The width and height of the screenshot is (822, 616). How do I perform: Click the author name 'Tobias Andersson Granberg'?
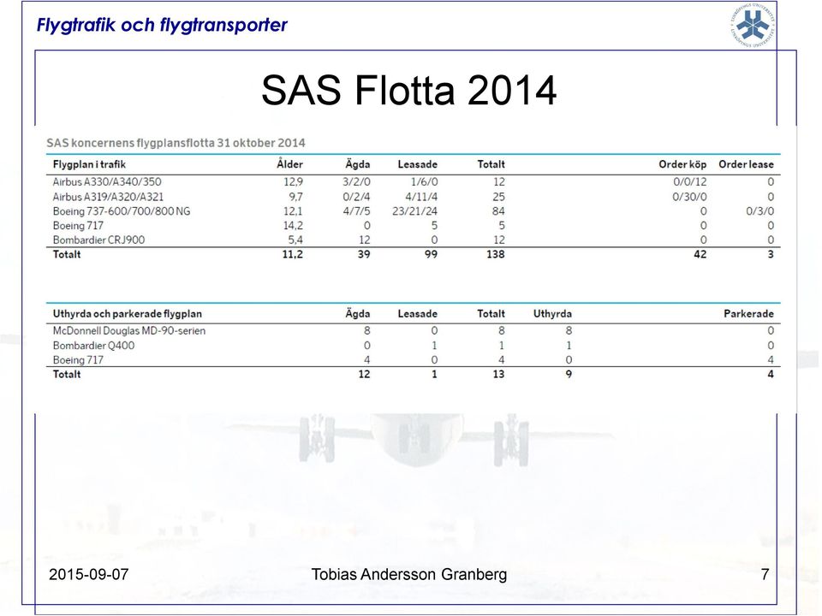click(409, 575)
